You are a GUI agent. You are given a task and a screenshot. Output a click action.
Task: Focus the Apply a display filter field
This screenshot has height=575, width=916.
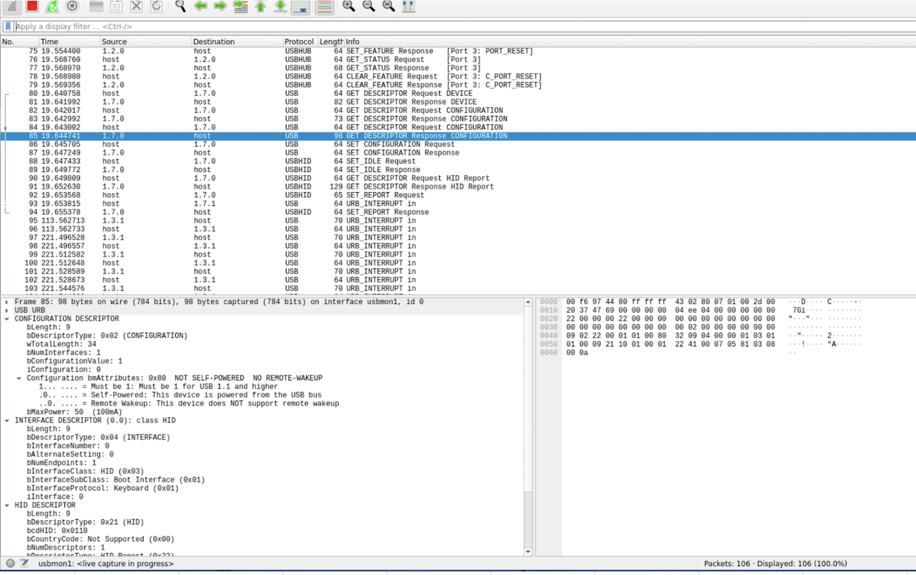click(464, 26)
